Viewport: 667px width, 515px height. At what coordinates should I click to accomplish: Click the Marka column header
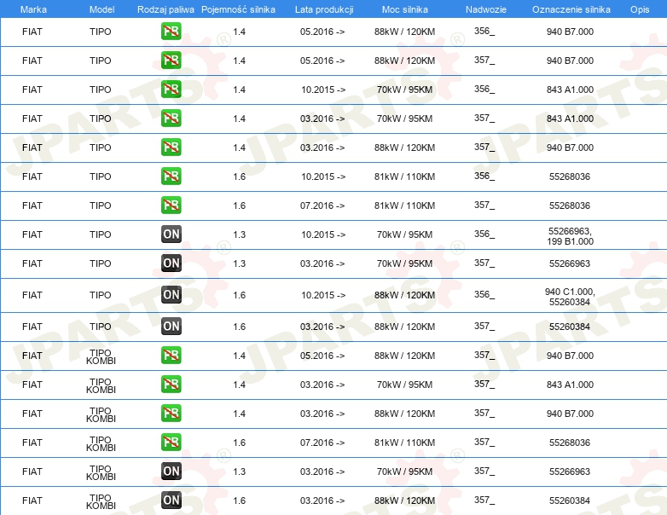tap(32, 8)
